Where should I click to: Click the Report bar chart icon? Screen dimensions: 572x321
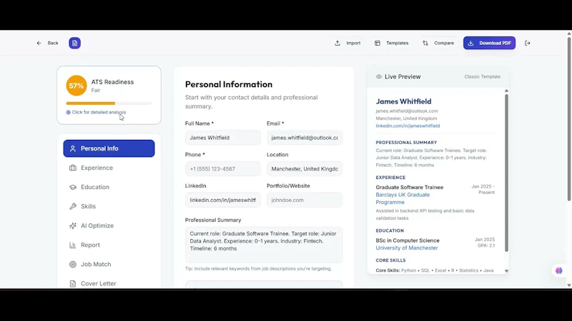(x=73, y=245)
